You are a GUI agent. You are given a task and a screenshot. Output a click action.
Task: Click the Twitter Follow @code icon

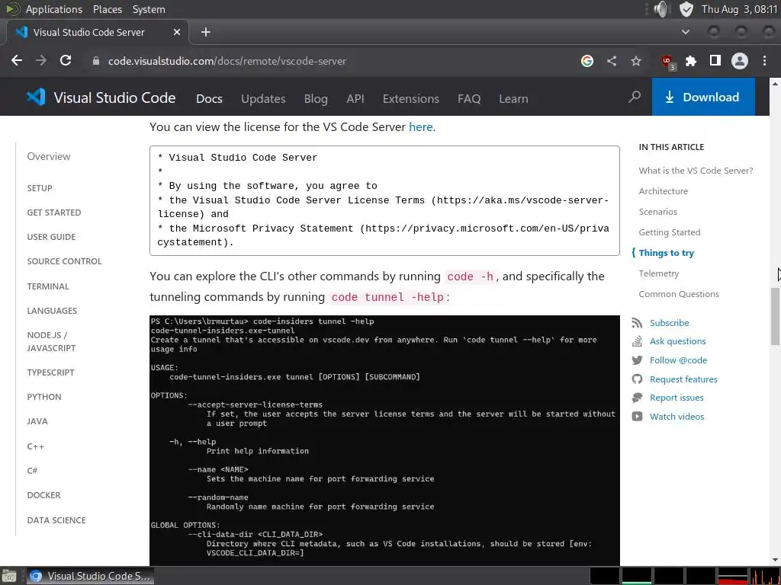point(637,360)
